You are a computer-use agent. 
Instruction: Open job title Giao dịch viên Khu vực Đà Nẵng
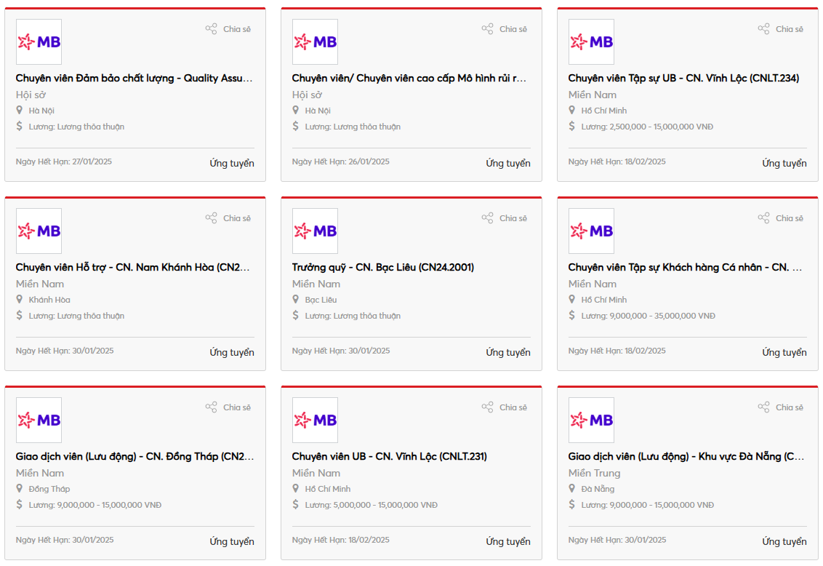686,456
